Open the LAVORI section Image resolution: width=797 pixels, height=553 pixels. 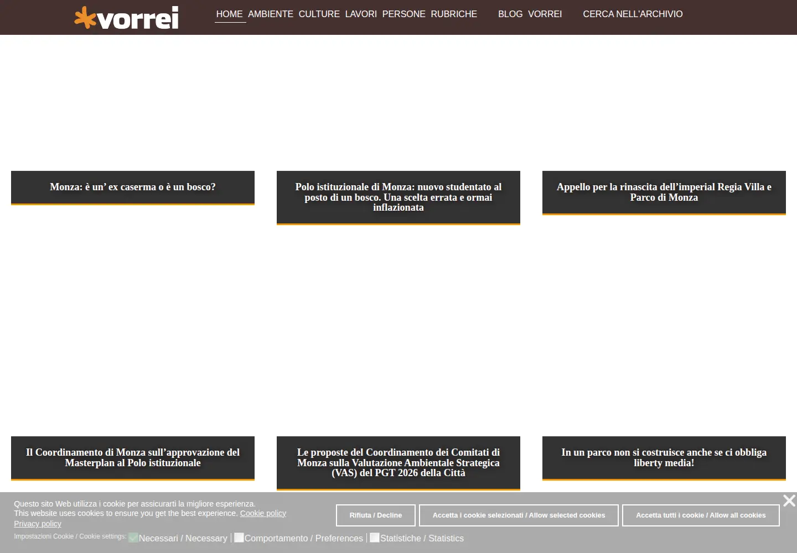point(361,14)
